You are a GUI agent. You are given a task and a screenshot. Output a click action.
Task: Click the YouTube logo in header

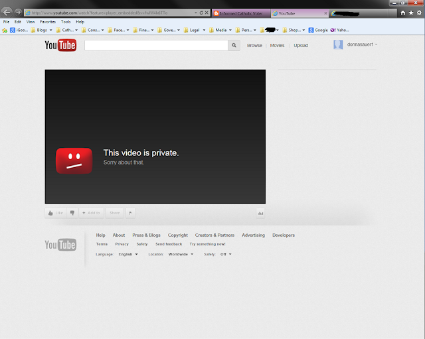(x=60, y=45)
